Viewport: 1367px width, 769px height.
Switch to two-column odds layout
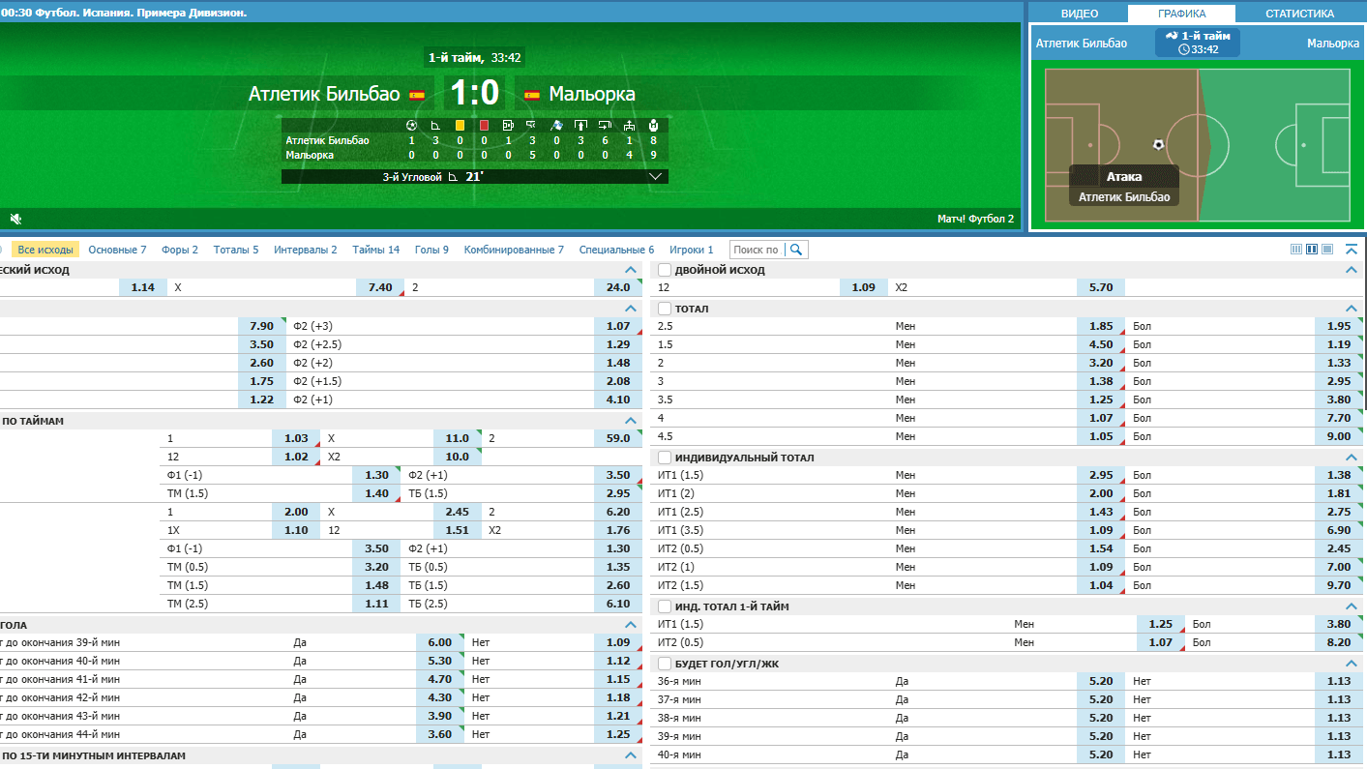(1312, 250)
